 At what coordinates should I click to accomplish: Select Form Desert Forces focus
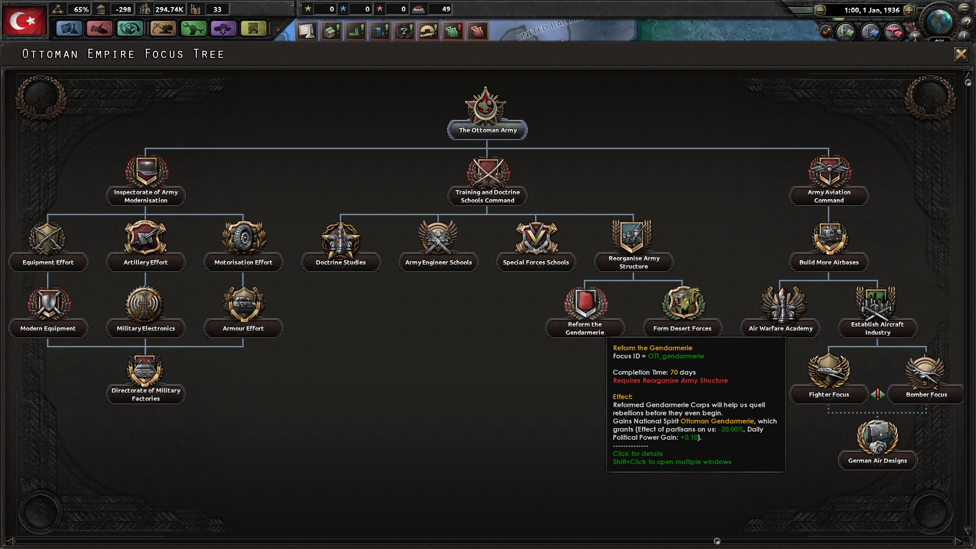click(x=682, y=311)
